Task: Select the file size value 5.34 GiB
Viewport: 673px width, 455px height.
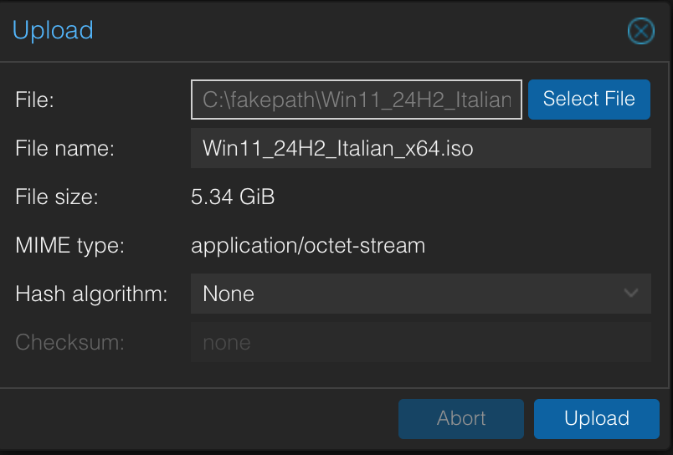Action: coord(233,197)
